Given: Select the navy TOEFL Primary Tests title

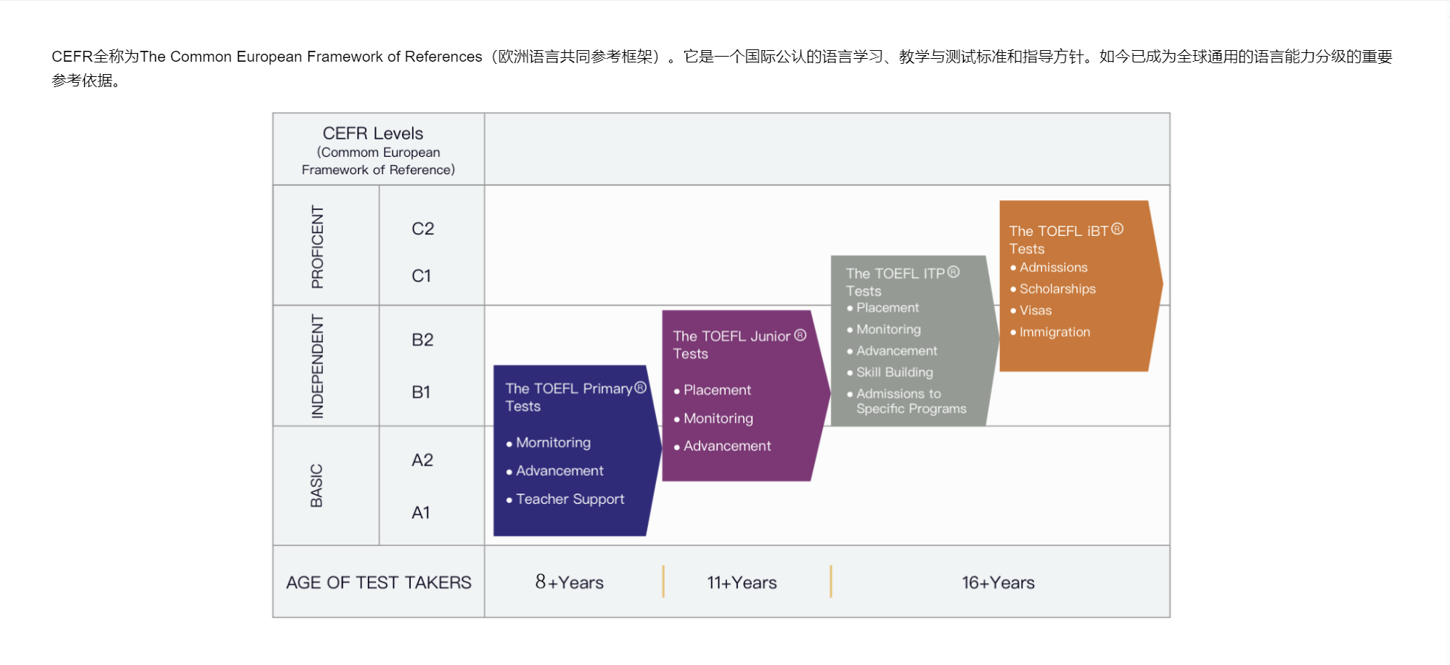Looking at the screenshot, I should tap(568, 397).
